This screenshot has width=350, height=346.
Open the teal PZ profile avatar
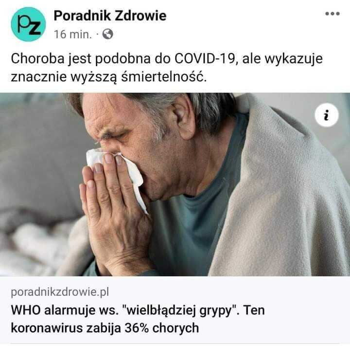pos(28,24)
